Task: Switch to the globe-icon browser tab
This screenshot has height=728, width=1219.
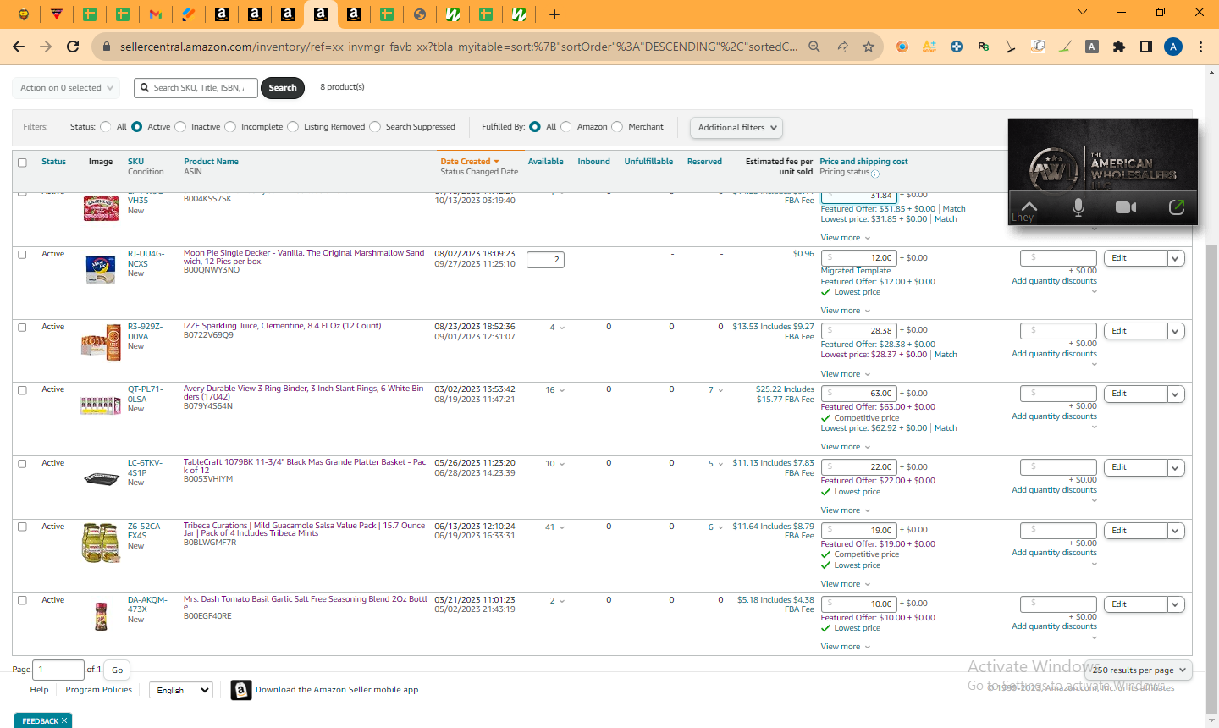Action: coord(420,14)
